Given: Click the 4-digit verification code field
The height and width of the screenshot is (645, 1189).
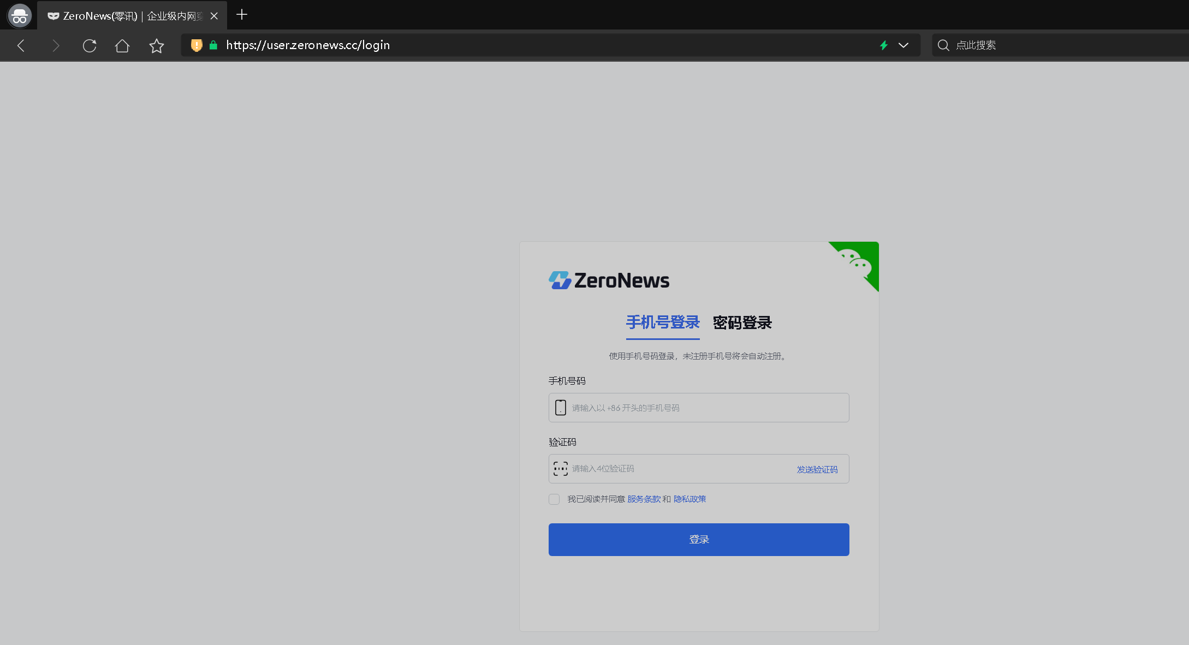Looking at the screenshot, I should [x=699, y=469].
